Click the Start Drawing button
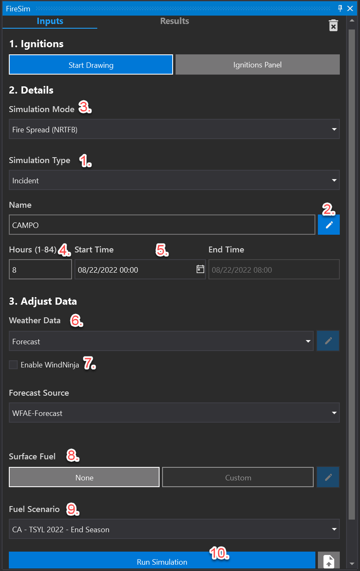Image resolution: width=360 pixels, height=571 pixels. point(91,65)
